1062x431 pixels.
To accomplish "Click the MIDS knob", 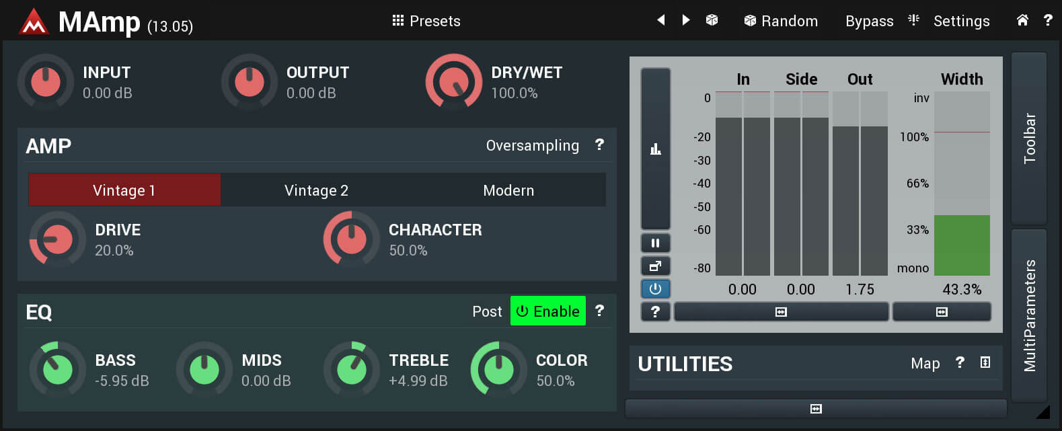I will click(x=204, y=370).
